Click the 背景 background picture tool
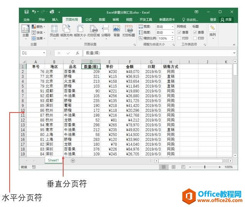 coord(117,31)
